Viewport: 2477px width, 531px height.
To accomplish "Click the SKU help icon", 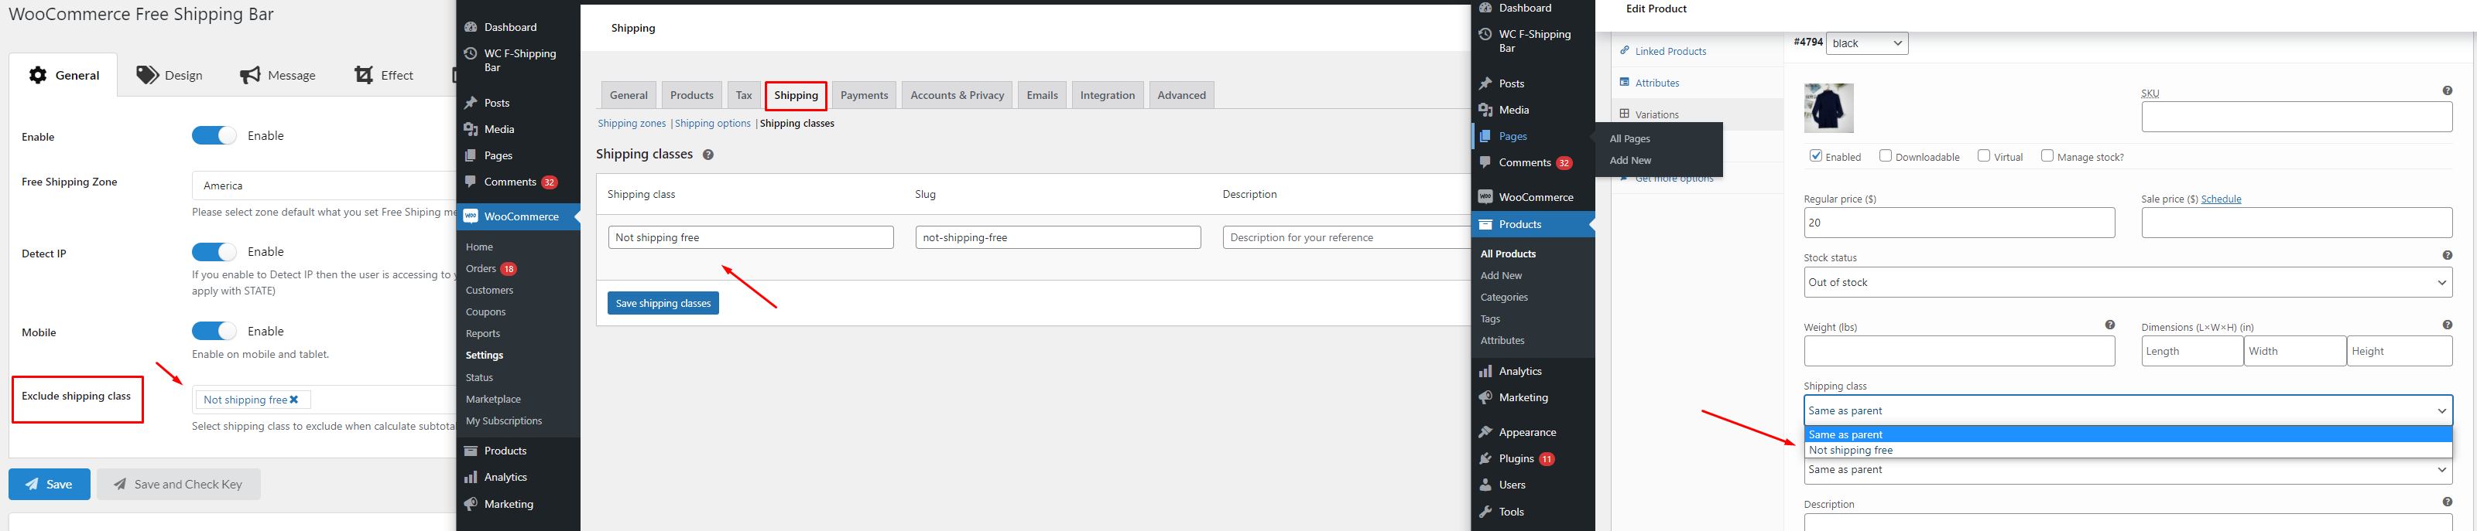I will point(2447,91).
